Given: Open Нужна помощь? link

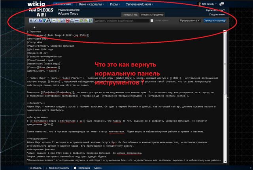Looking at the screenshot, I should tap(215, 10).
